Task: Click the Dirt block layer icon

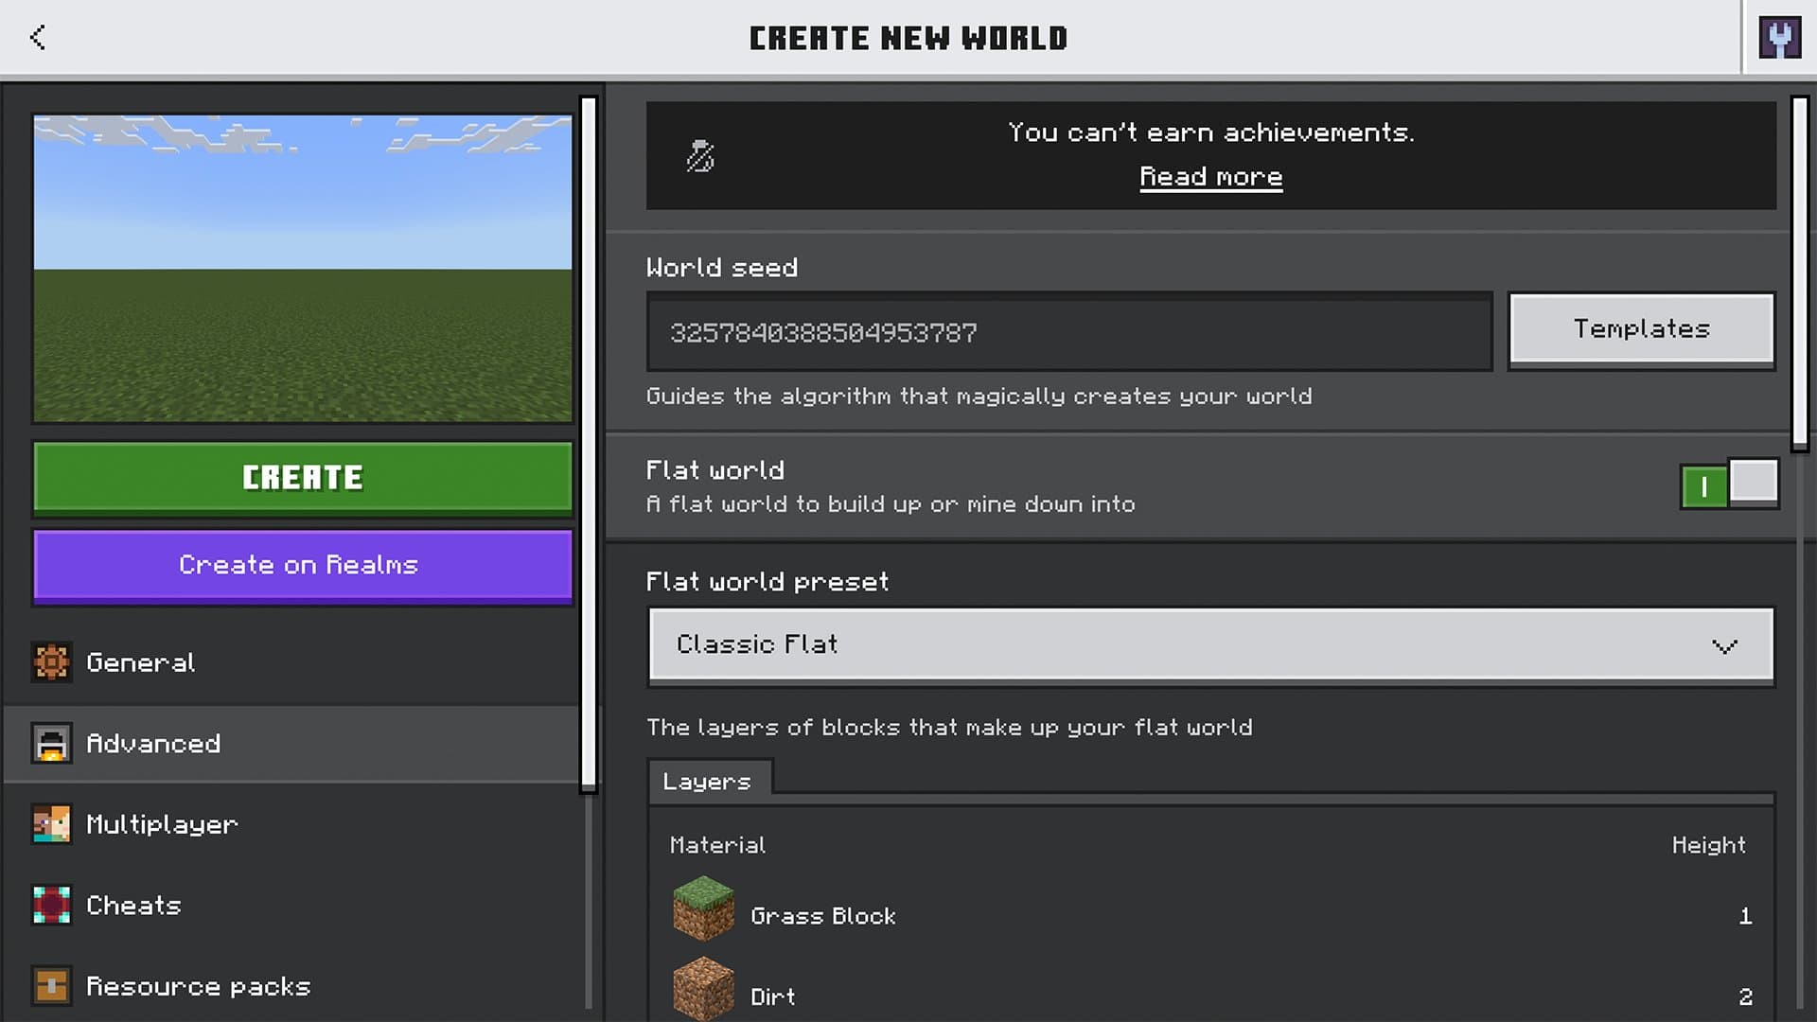Action: 703,989
